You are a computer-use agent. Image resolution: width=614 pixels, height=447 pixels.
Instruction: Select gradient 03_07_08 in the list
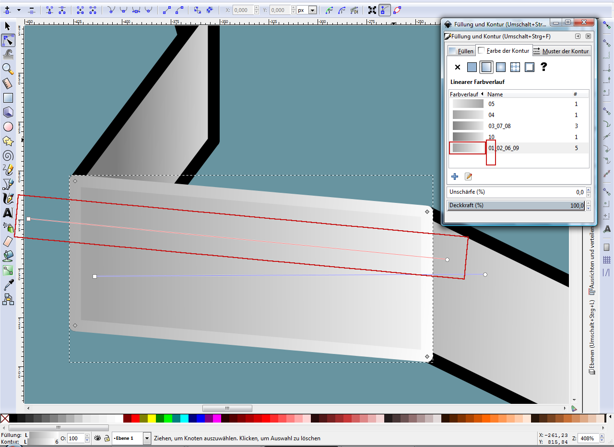(x=499, y=126)
